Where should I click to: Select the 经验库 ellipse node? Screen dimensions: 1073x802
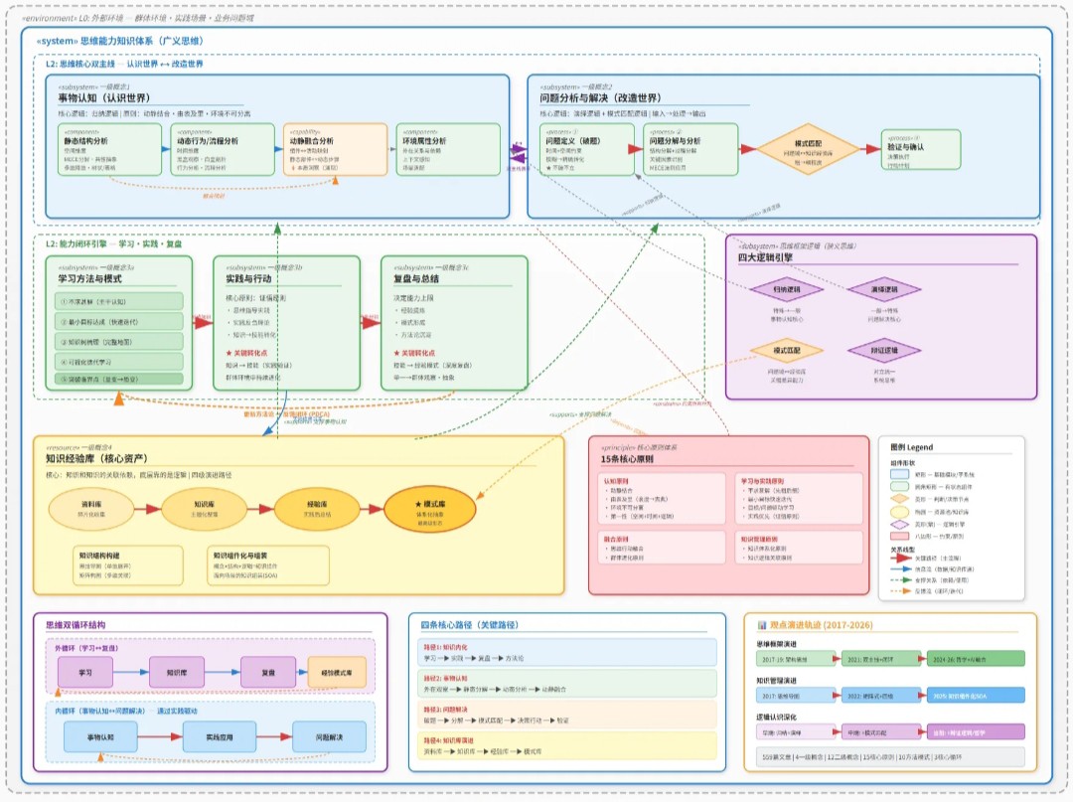click(317, 509)
